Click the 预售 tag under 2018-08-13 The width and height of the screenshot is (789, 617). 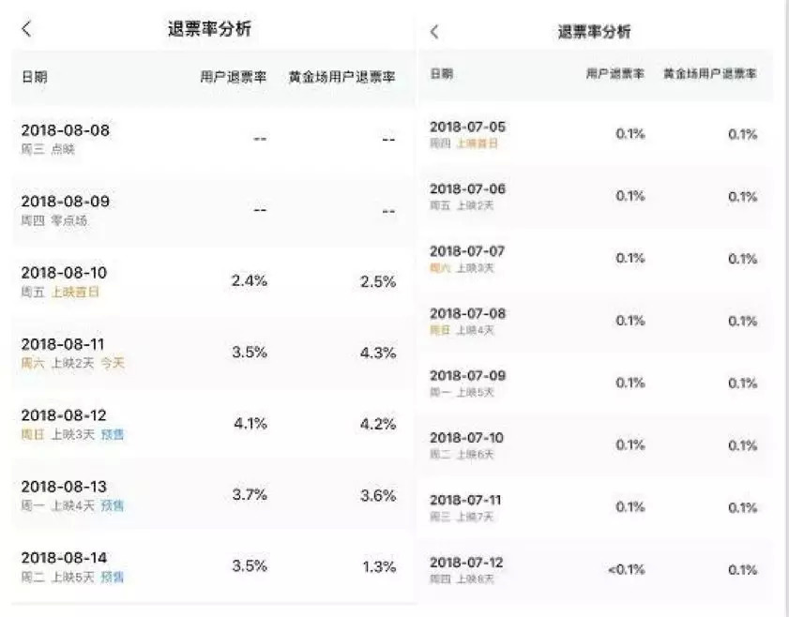click(x=113, y=505)
